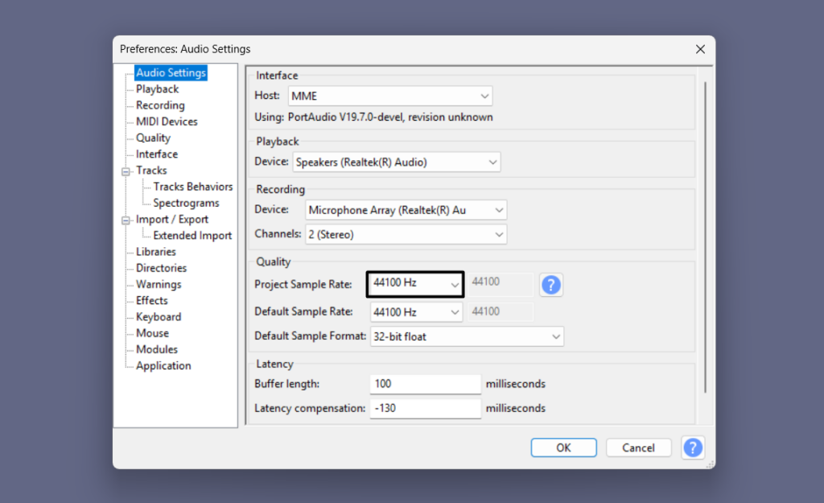Select Playback in the preferences tree
The width and height of the screenshot is (824, 503).
coord(157,89)
